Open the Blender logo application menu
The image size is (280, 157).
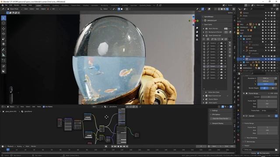[2, 5]
